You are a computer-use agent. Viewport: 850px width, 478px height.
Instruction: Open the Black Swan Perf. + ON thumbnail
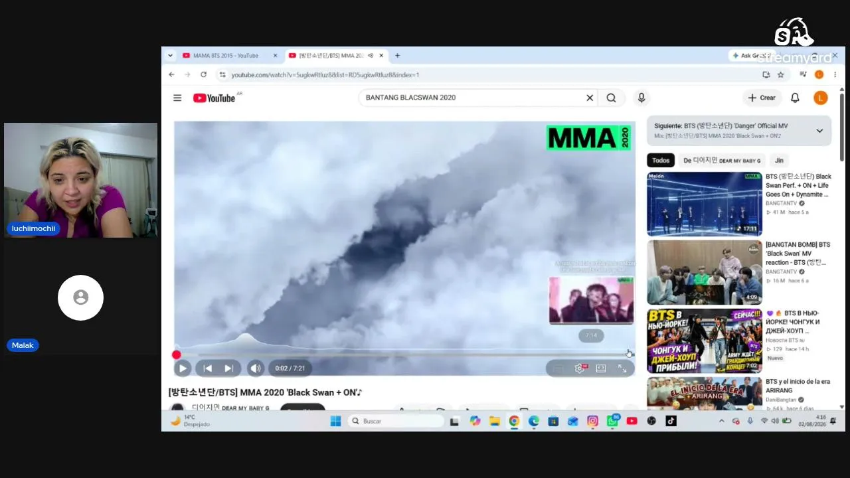coord(705,204)
